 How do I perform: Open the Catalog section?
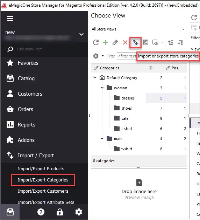click(26, 78)
